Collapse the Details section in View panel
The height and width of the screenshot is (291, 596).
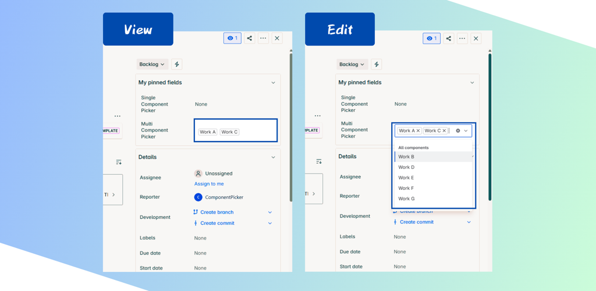[273, 157]
